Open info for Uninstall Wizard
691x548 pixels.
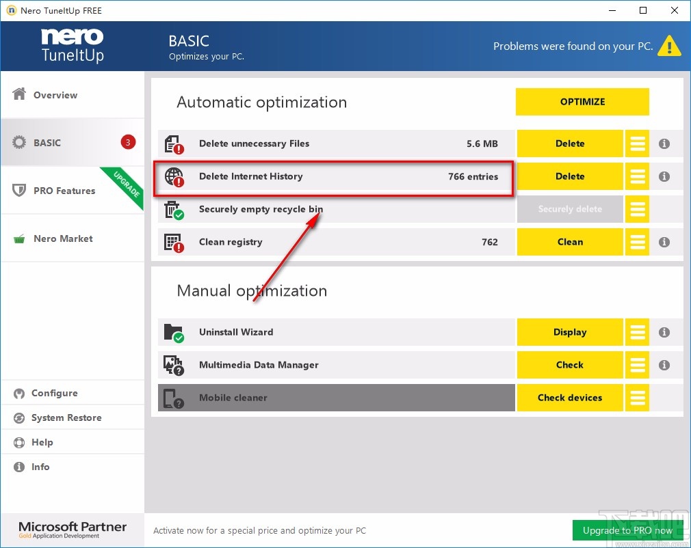(664, 332)
